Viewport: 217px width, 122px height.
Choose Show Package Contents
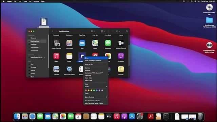96,61
